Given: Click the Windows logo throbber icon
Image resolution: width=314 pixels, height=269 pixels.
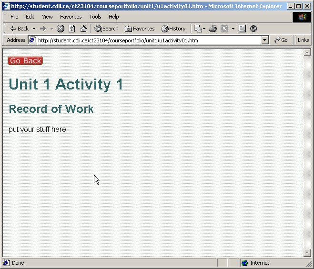Looking at the screenshot, I should pyautogui.click(x=302, y=17).
